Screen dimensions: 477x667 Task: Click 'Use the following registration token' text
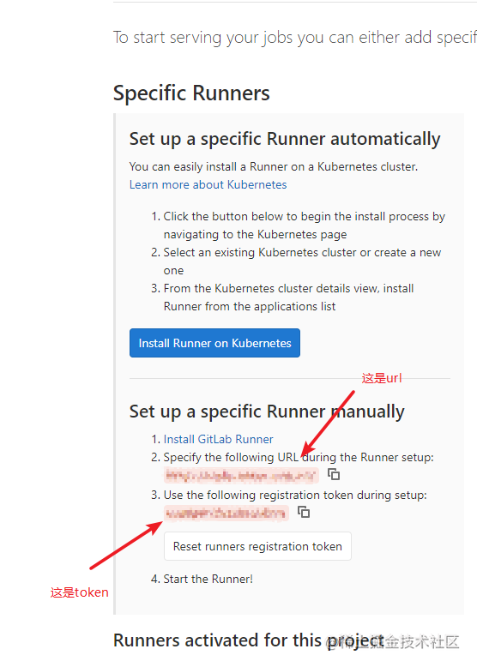tap(295, 496)
